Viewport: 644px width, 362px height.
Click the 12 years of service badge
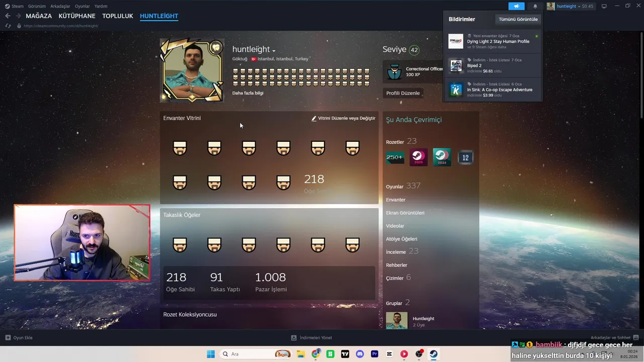[465, 157]
